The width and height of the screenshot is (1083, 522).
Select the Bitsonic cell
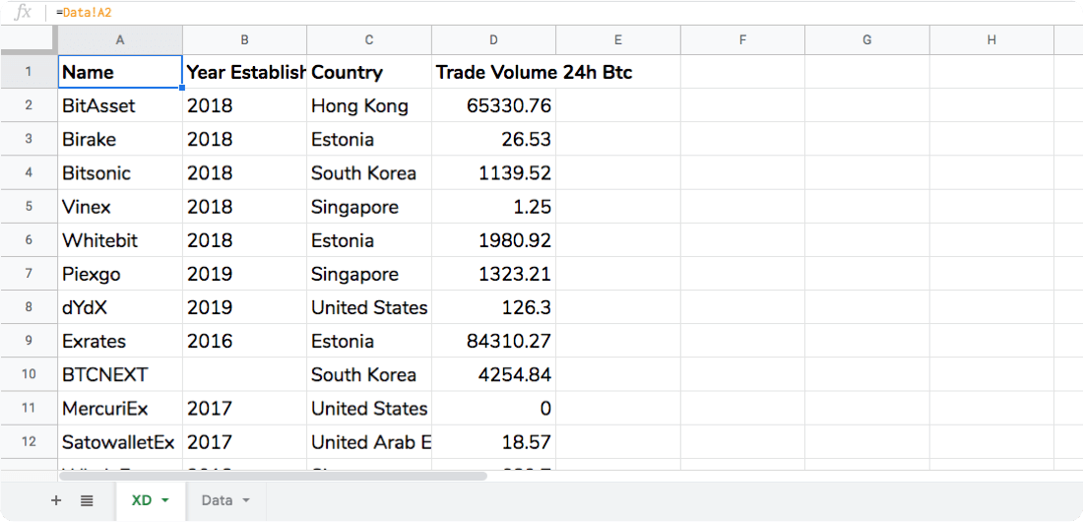120,172
